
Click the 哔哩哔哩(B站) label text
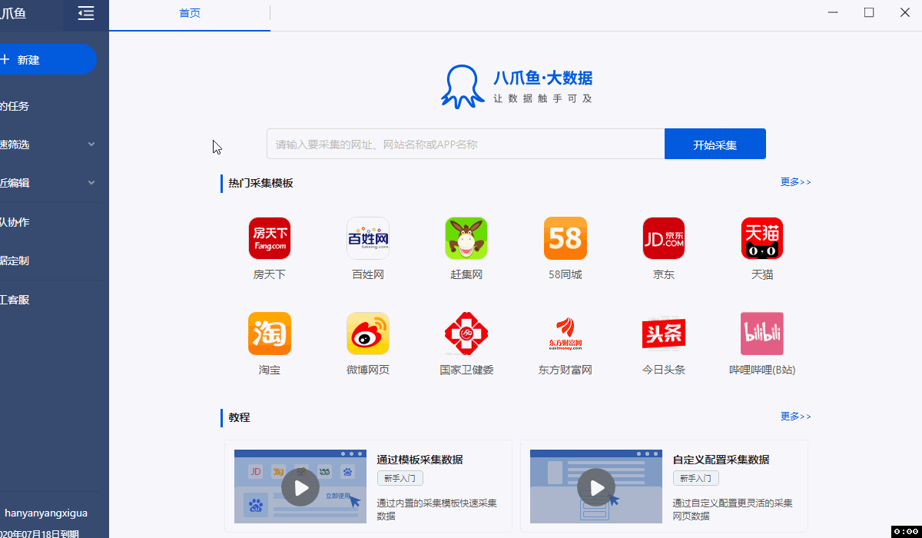coord(762,370)
